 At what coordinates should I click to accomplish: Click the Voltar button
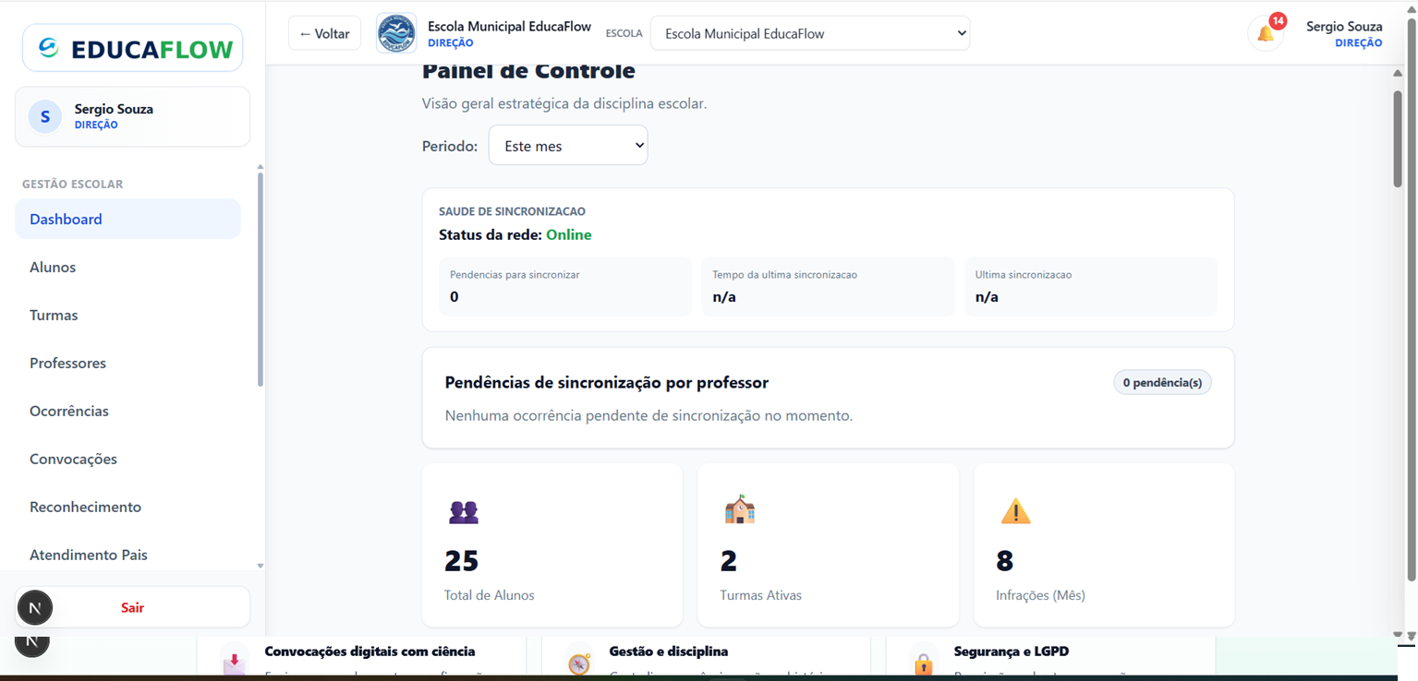click(x=324, y=32)
